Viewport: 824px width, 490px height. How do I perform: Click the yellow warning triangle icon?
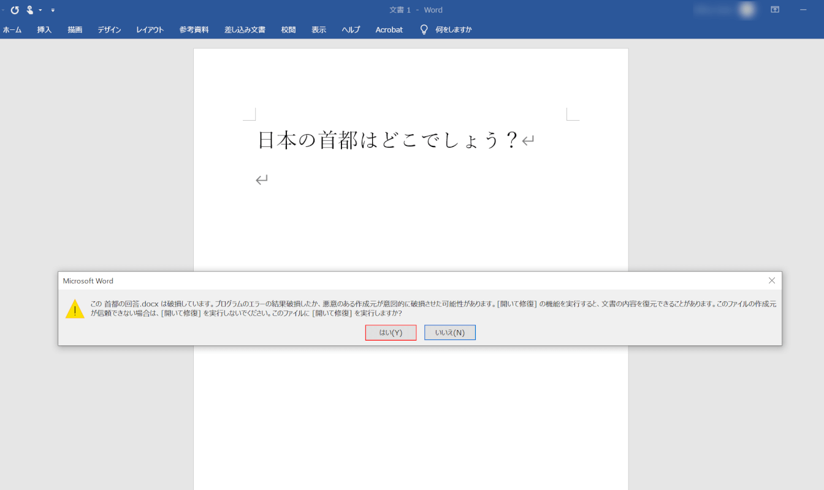[75, 309]
